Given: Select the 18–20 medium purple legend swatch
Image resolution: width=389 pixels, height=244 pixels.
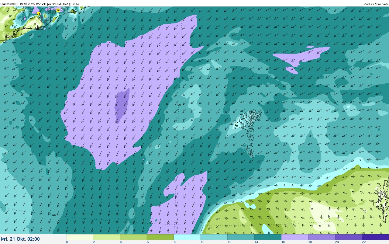Looking at the screenshot, I should (x=322, y=237).
